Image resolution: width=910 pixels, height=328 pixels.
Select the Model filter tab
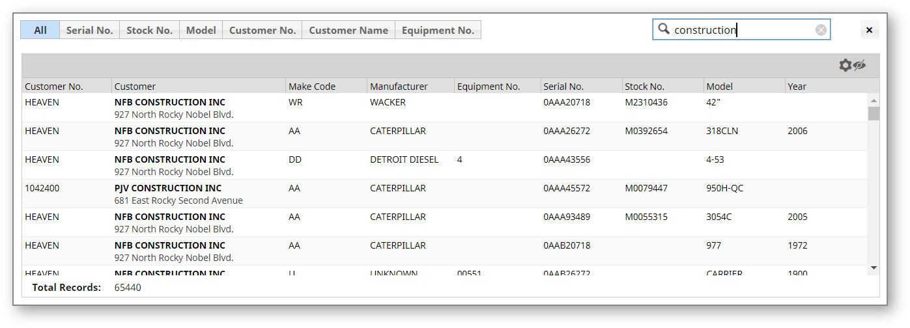(x=201, y=30)
